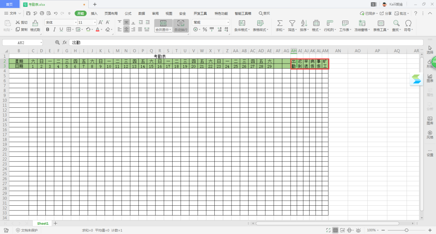Screen dimensions: 436x234
Task: Click the Select (选择) sidebar tool
Action: [430, 50]
